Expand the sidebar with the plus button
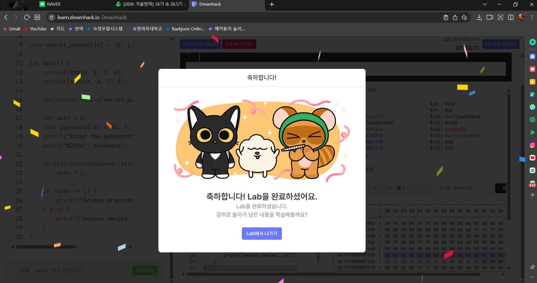This screenshot has width=537, height=283. [532, 195]
